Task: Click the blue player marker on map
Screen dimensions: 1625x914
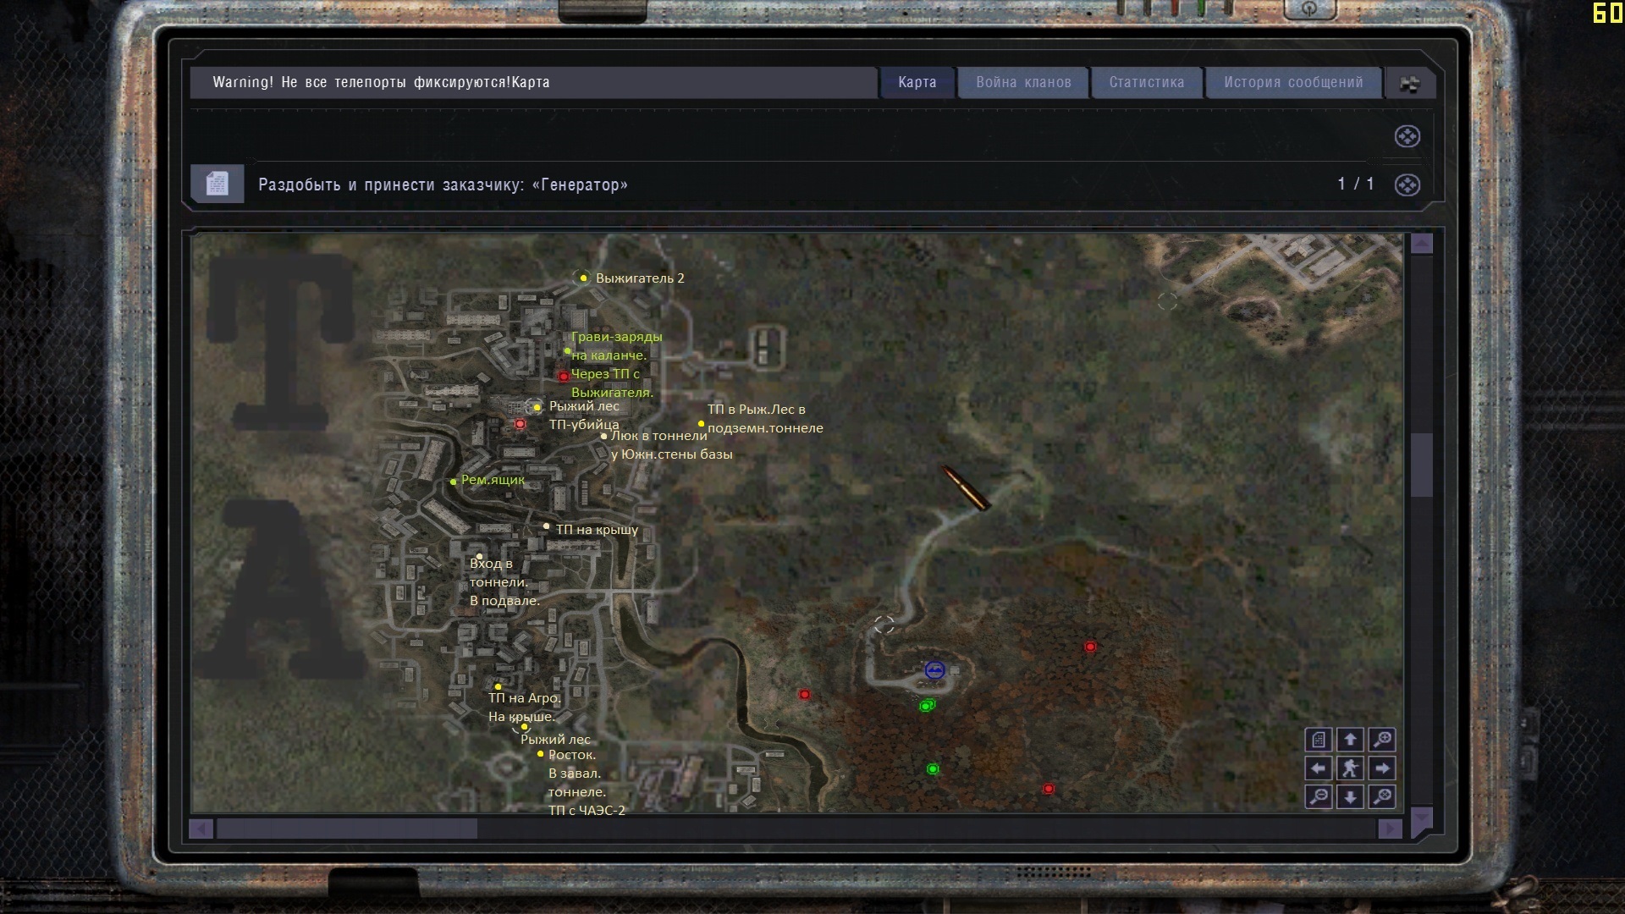Action: [x=934, y=670]
